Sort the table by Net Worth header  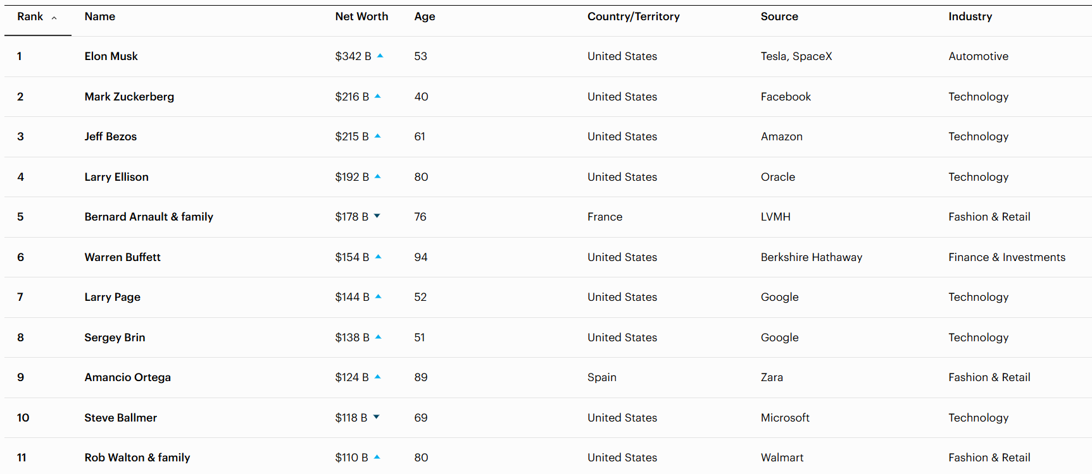361,16
